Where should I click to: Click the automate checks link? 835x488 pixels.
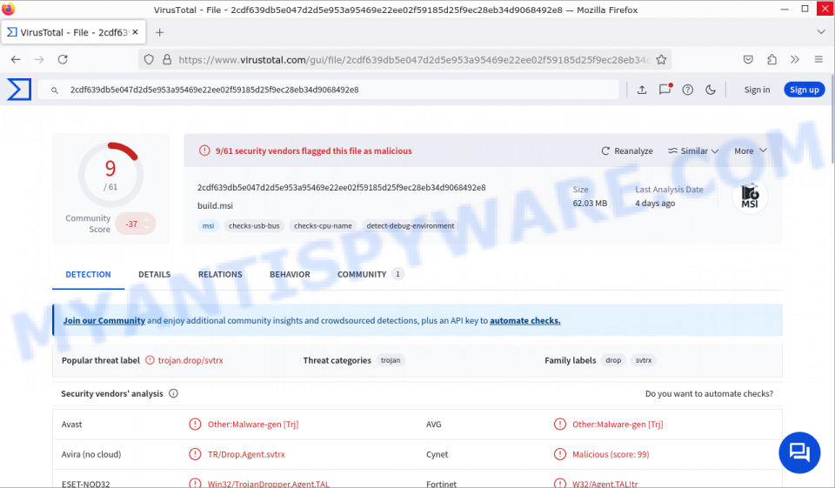[524, 320]
